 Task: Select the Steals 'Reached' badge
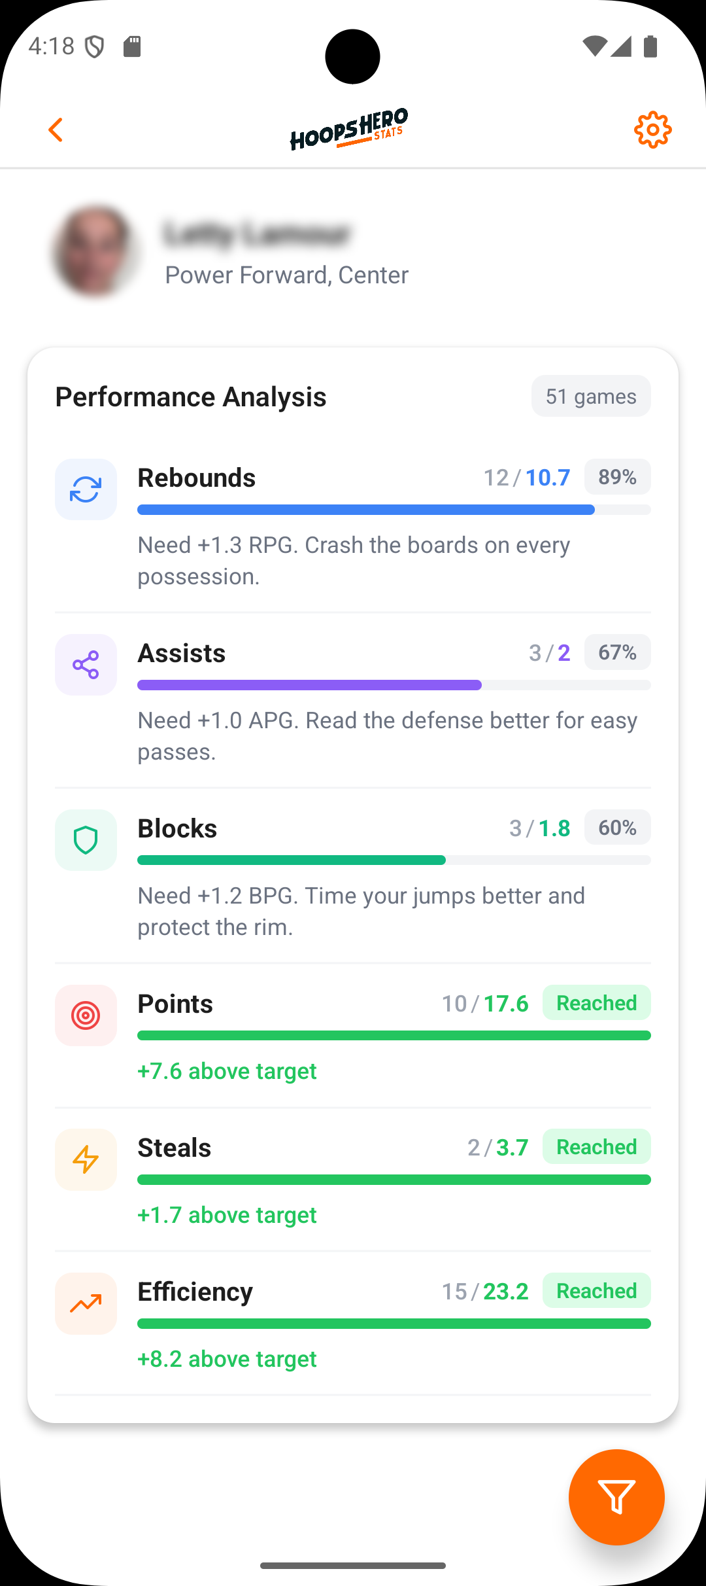point(596,1146)
